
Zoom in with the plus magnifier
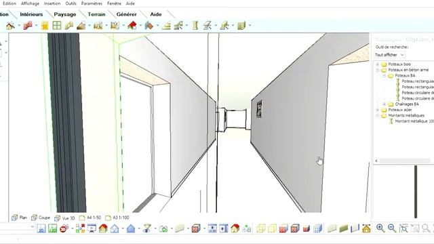click(x=380, y=228)
